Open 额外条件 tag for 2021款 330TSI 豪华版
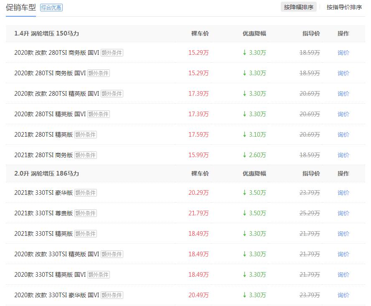371x306 pixels. [86, 193]
